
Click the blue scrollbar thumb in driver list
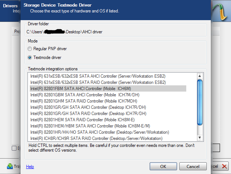coord(200,103)
